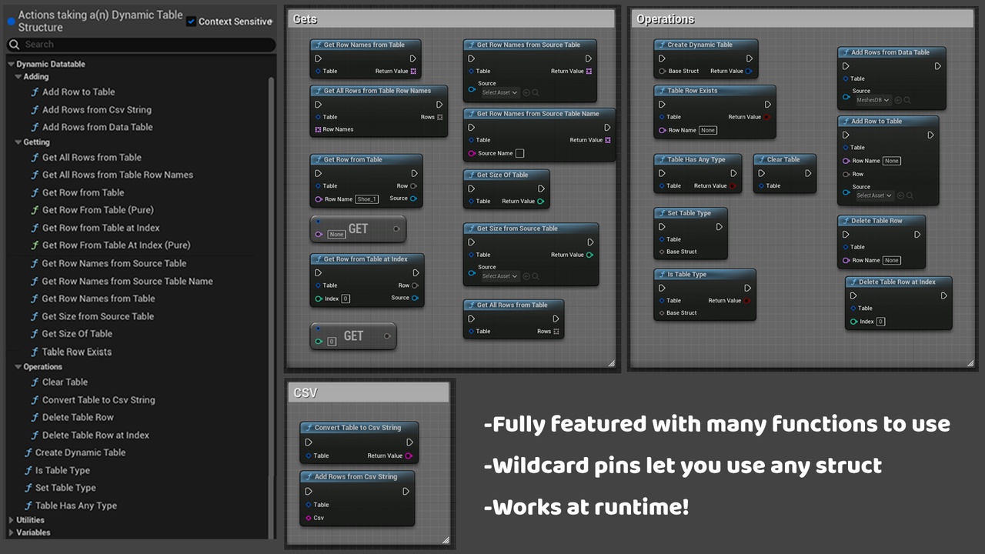Collapse the Getting category in the list
This screenshot has width=985, height=554.
18,142
